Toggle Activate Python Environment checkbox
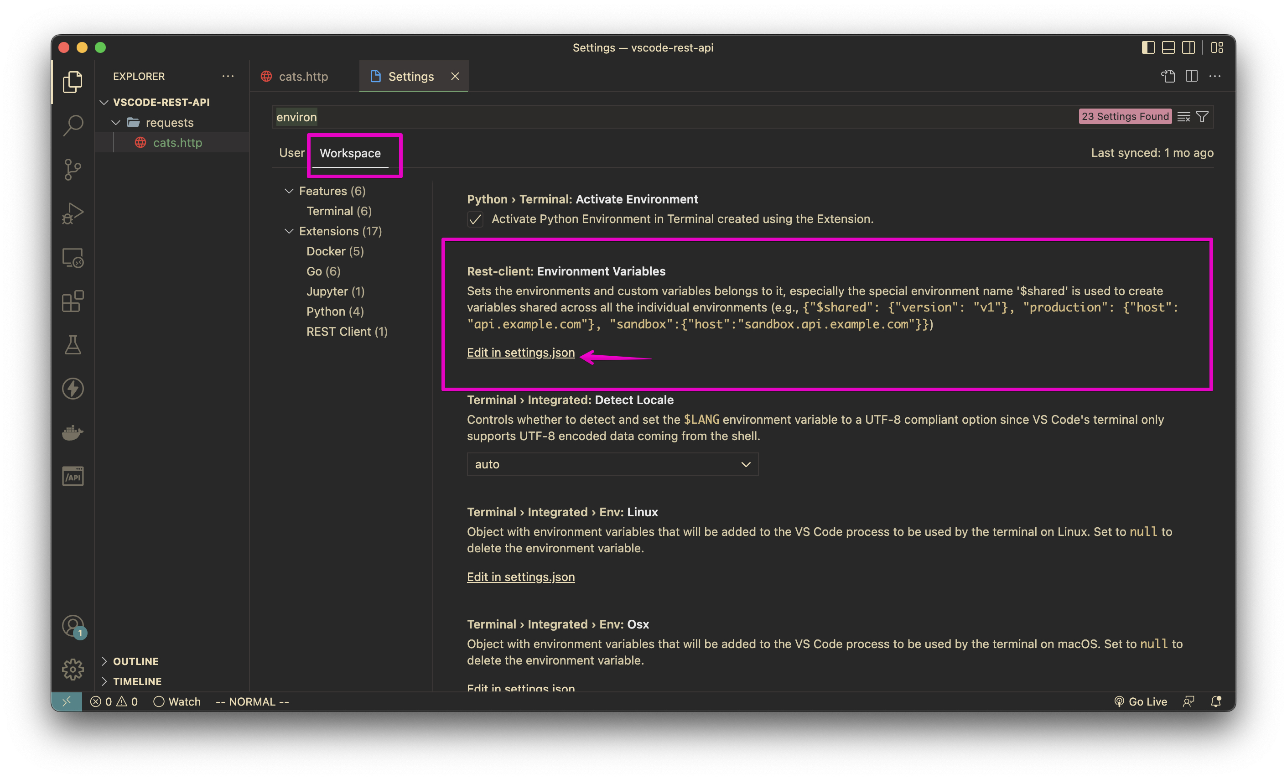 click(475, 219)
